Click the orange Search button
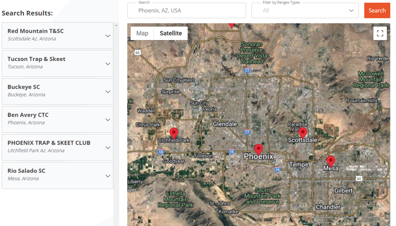The image size is (396, 226). coord(377,10)
